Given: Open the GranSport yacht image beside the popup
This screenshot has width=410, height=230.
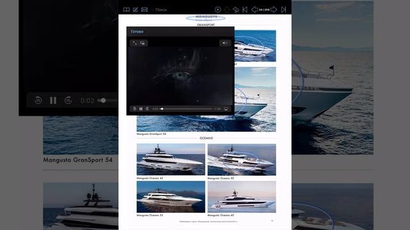Looking at the screenshot, I should [255, 46].
